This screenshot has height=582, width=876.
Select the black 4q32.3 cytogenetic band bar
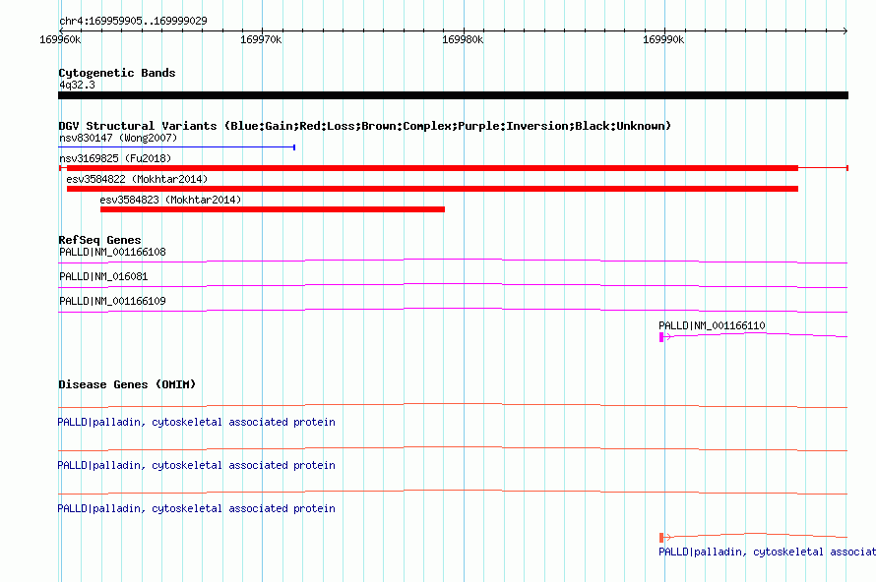coord(453,95)
